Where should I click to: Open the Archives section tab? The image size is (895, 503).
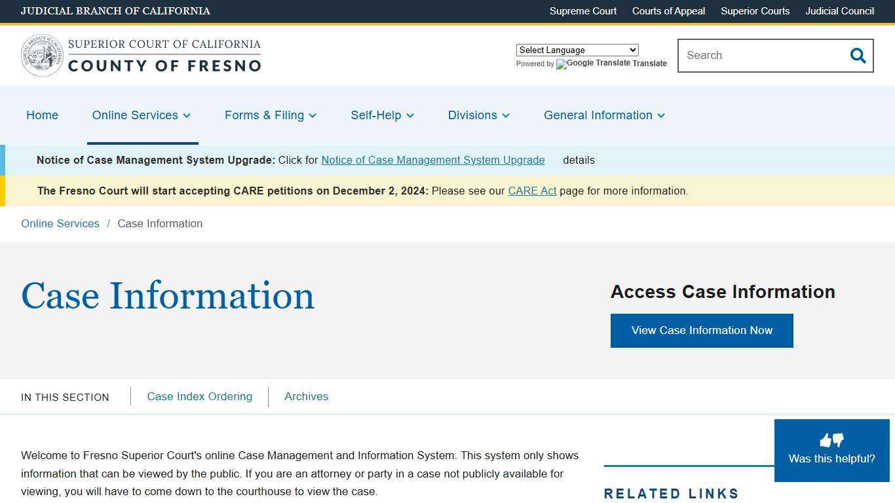pos(306,396)
